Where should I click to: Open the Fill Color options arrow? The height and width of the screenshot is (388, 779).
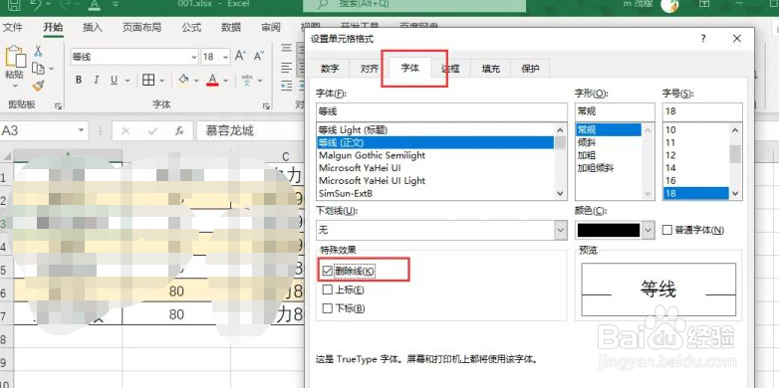pos(196,81)
